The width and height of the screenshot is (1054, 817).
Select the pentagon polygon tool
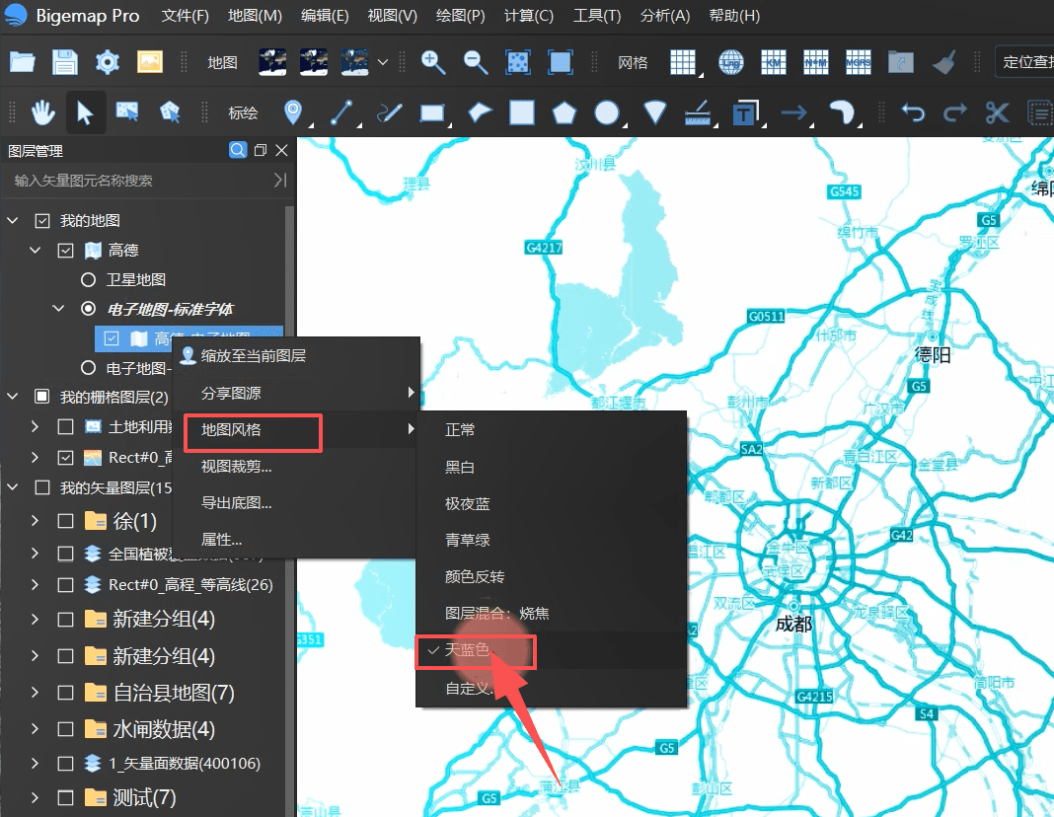coord(564,112)
